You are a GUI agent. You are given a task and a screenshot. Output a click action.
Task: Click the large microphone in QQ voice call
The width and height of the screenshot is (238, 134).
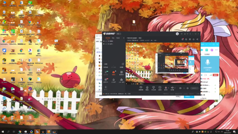click(207, 62)
